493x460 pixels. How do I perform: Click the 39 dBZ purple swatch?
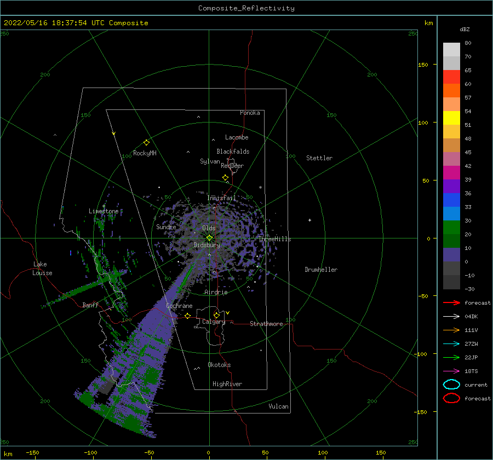451,186
